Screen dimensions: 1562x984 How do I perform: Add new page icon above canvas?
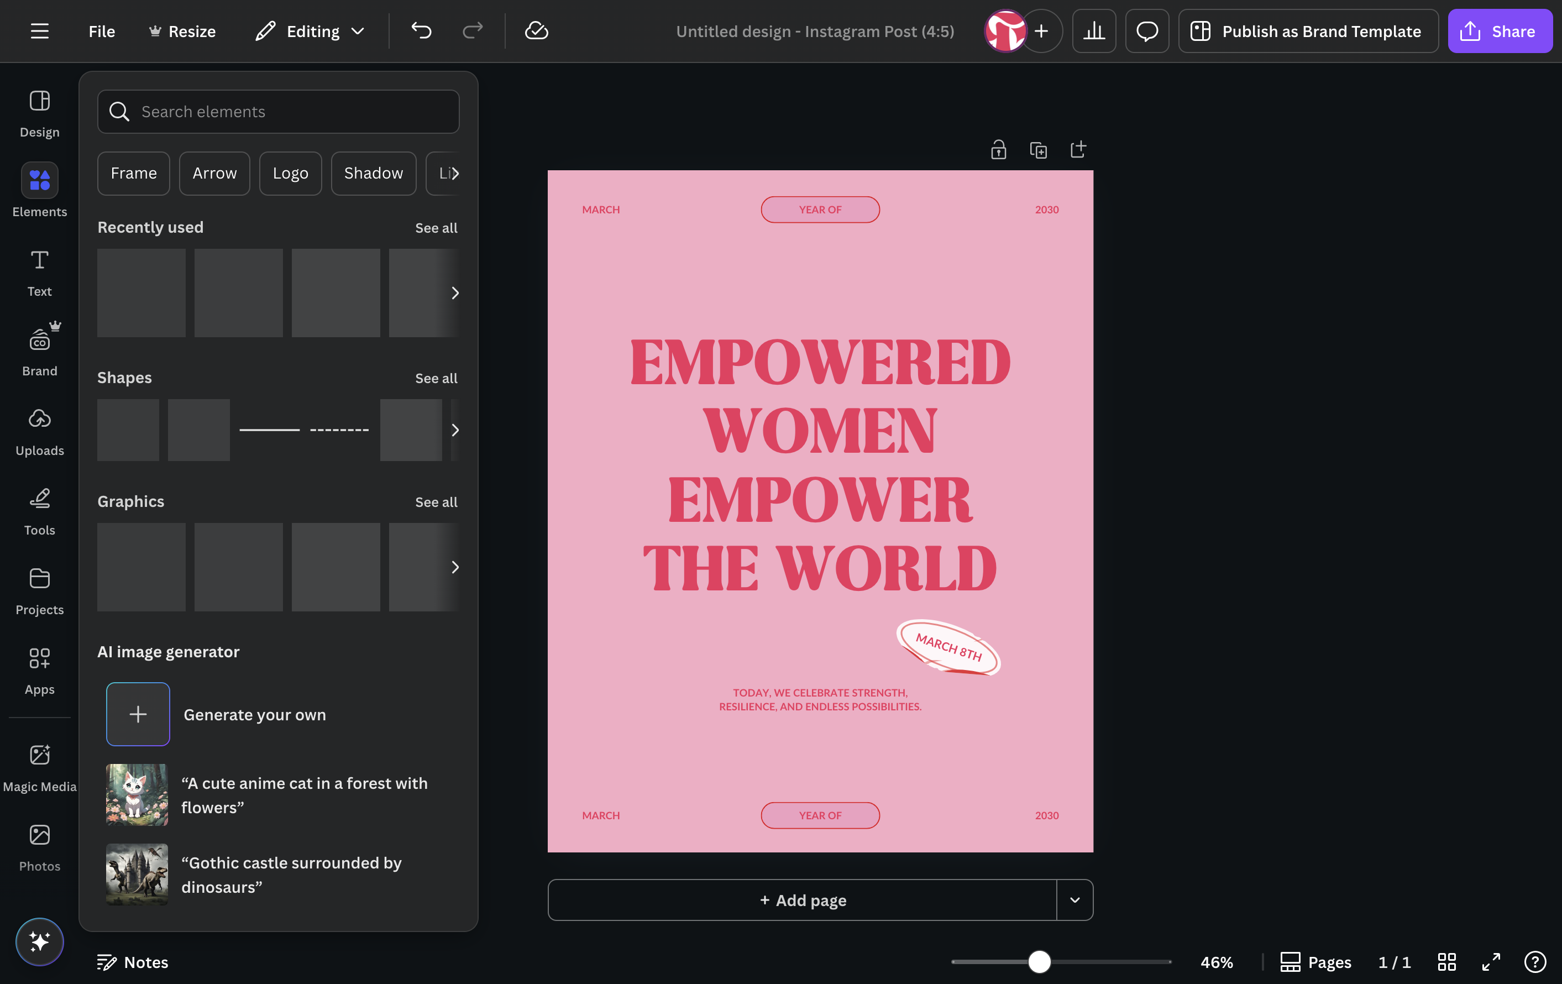pyautogui.click(x=1078, y=150)
